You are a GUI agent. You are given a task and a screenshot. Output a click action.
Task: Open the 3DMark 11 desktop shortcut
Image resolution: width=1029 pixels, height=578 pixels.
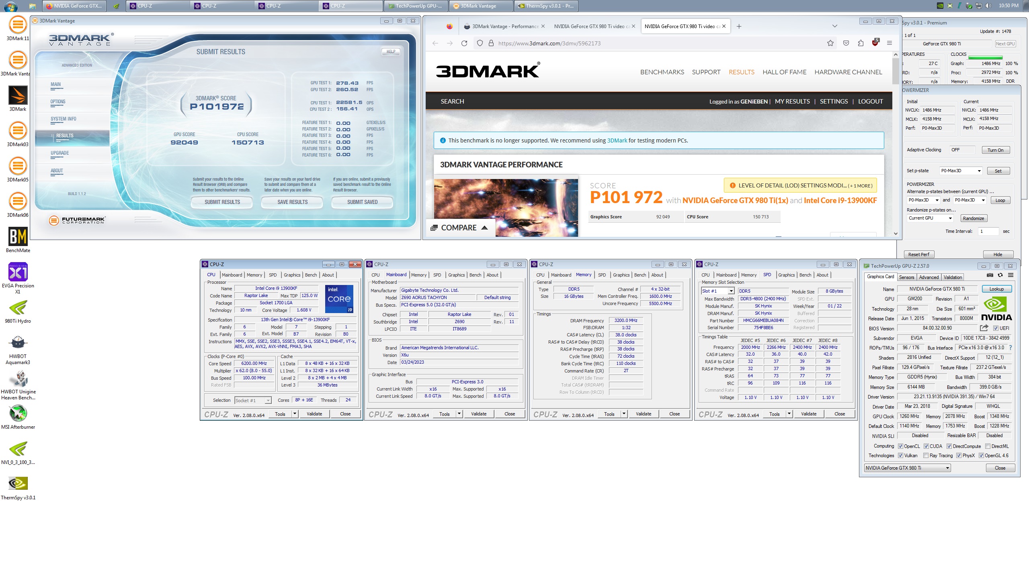(18, 28)
